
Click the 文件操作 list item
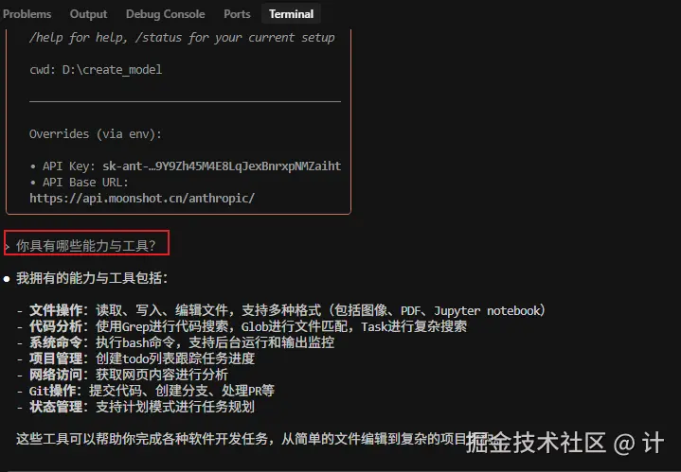coord(287,310)
